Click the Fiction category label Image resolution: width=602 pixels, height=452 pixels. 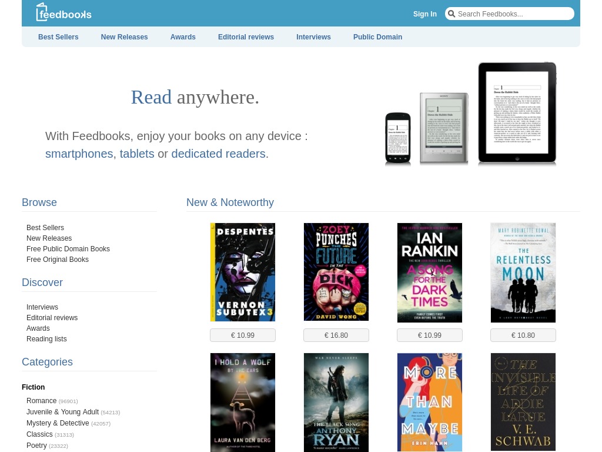click(34, 387)
